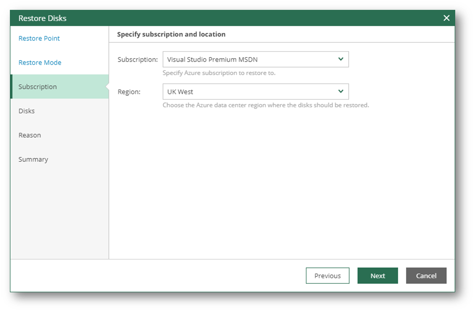Click the Azure subscription hint text

coord(219,73)
